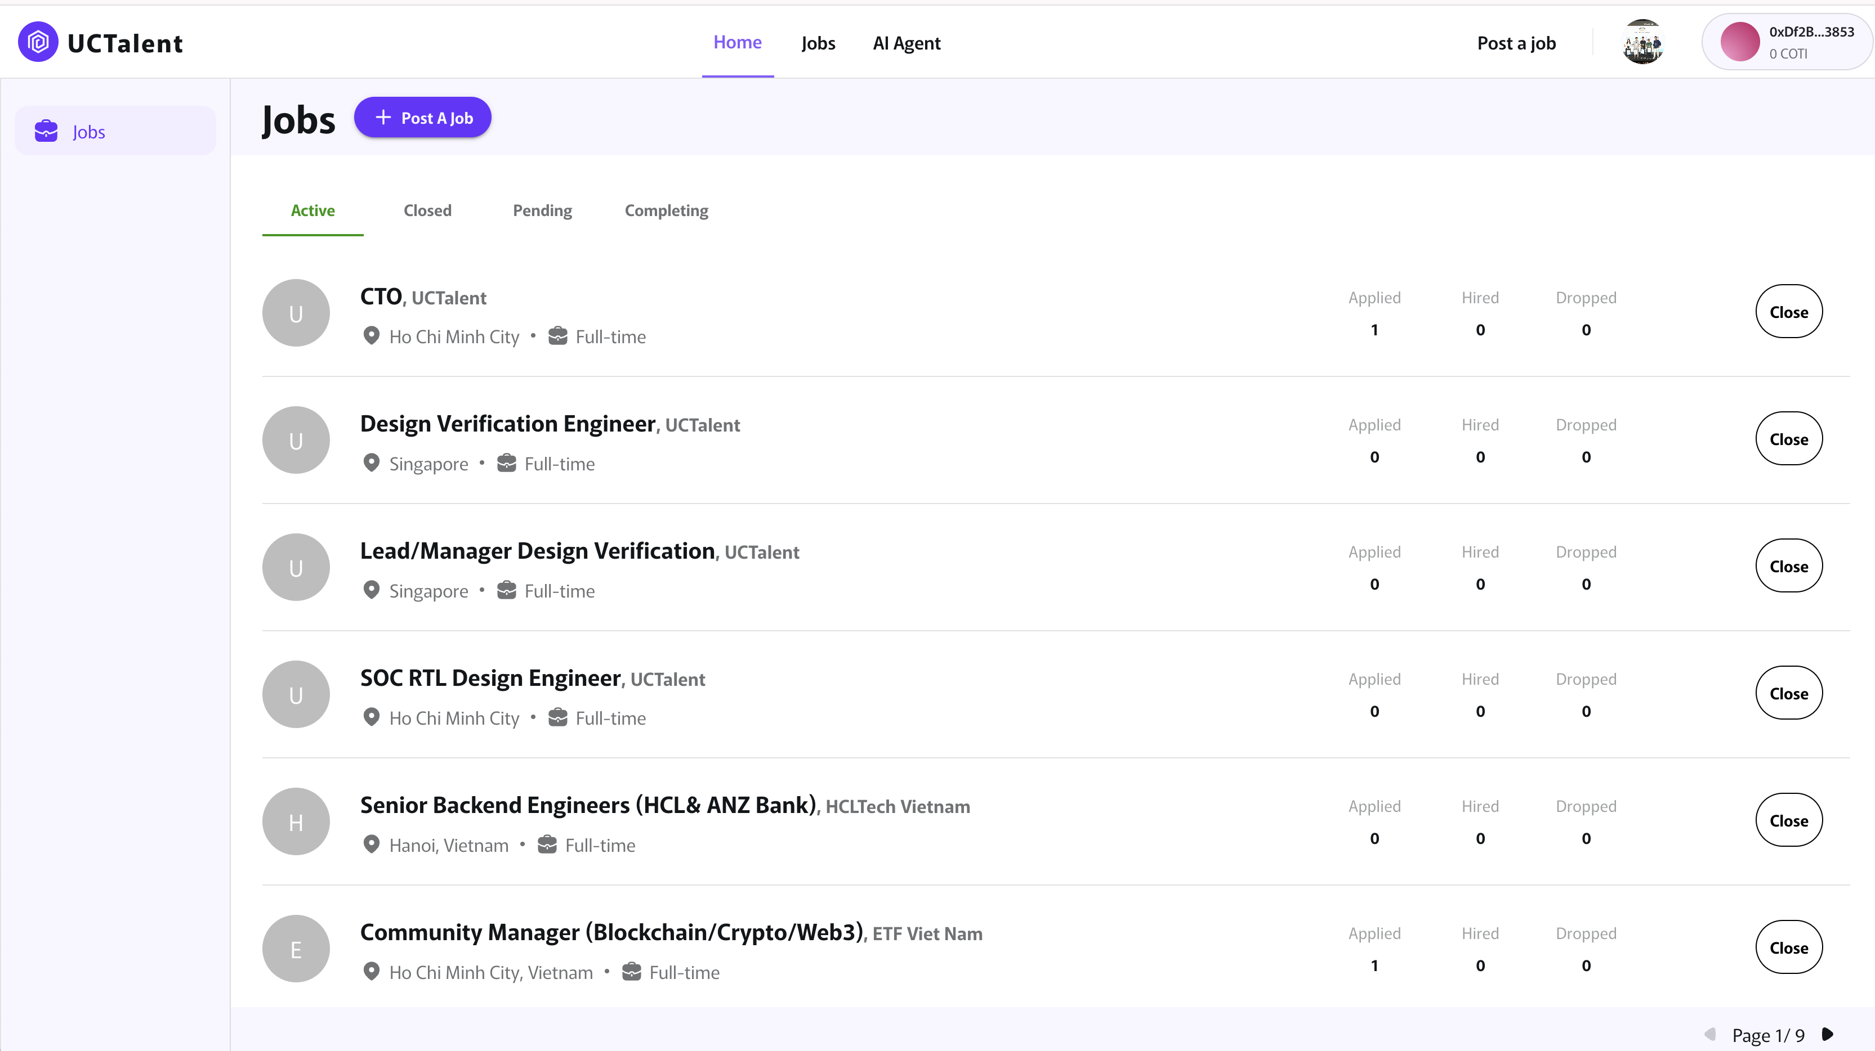
Task: Open Design Verification Engineer job title
Action: pyautogui.click(x=507, y=423)
